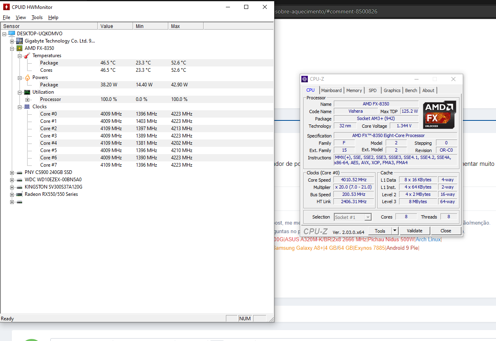496x341 pixels.
Task: Switch to the Mainboard tab
Action: (331, 90)
